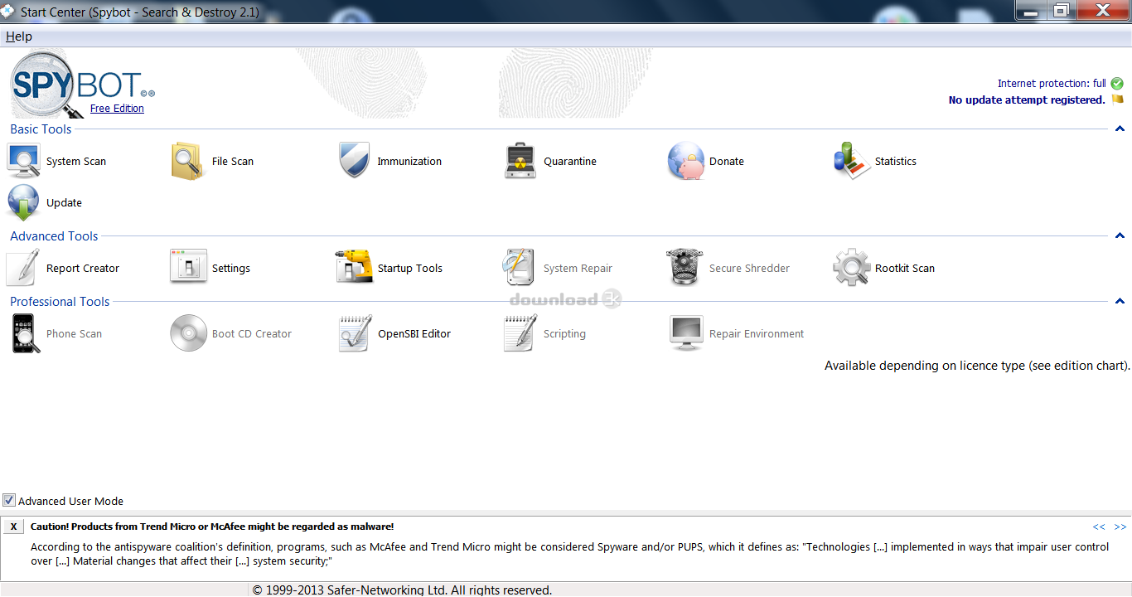
Task: Click 'No update attempt registered.' text
Action: pyautogui.click(x=1027, y=100)
